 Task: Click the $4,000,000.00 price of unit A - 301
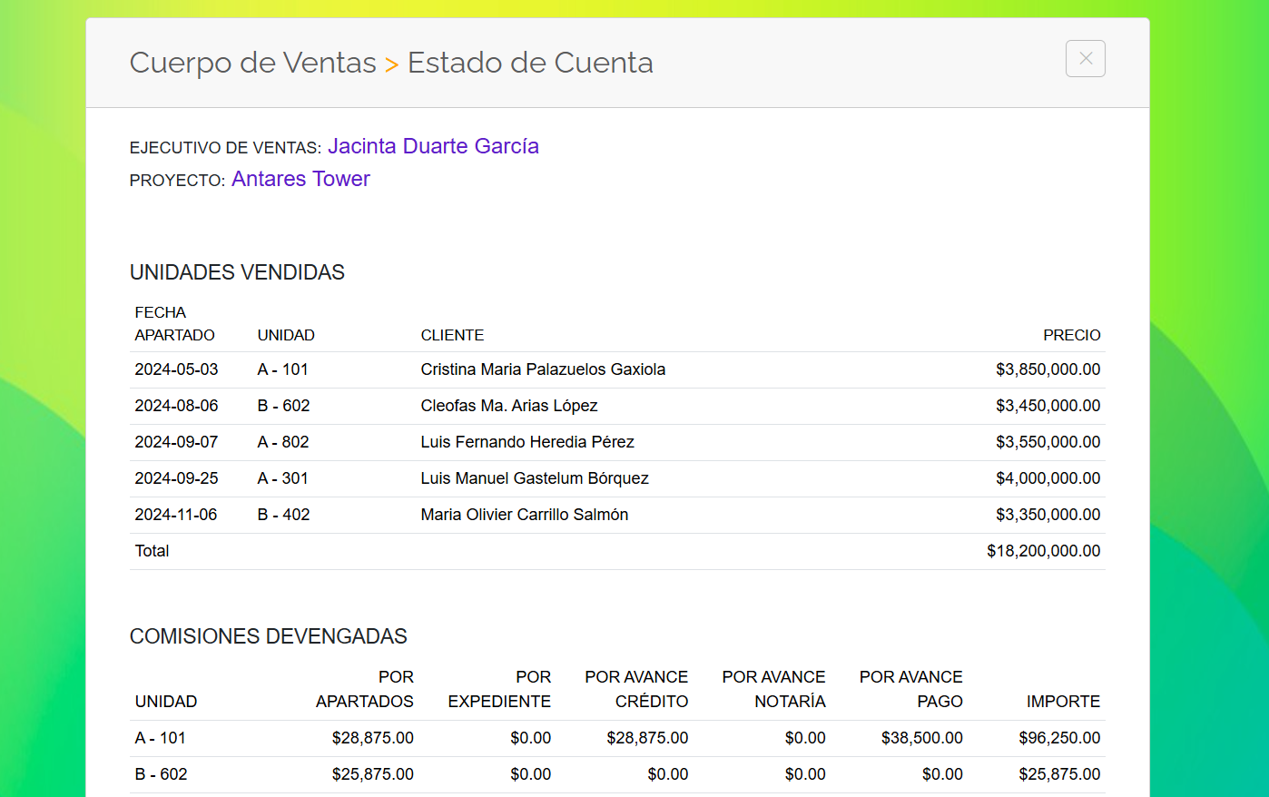click(x=1048, y=478)
